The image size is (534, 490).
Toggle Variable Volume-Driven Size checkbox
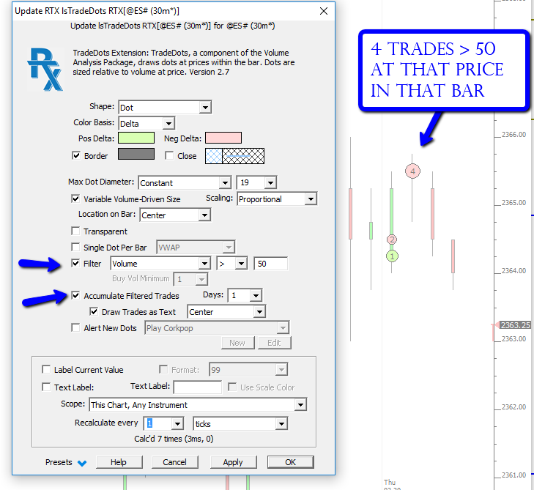[75, 199]
